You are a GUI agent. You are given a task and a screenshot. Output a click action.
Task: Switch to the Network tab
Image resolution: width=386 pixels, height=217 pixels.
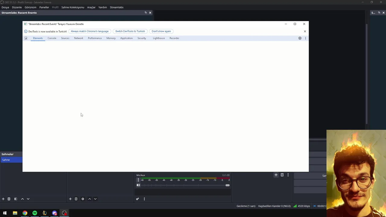(x=79, y=38)
